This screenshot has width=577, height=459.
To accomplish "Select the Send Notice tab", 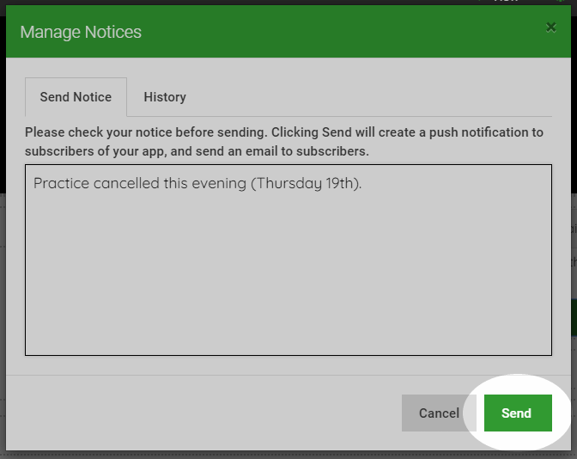I will coord(76,97).
